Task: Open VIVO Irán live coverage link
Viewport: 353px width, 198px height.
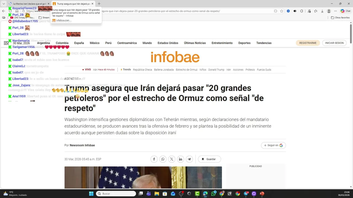Action: point(98,70)
